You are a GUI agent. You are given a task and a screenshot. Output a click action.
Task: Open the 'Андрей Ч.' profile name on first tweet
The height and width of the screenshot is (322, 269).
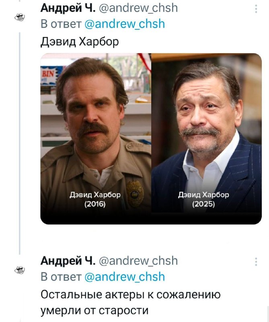point(68,8)
